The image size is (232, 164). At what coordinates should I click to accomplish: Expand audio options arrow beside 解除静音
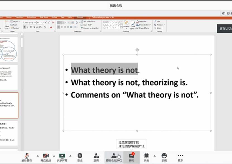click(38, 156)
